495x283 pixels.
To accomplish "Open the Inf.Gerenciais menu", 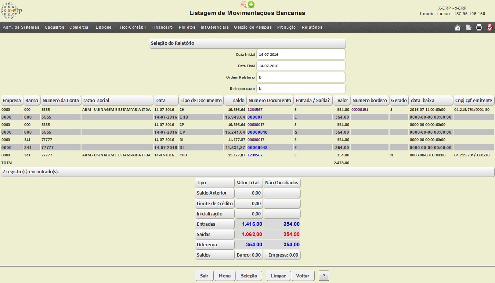I will pyautogui.click(x=214, y=27).
